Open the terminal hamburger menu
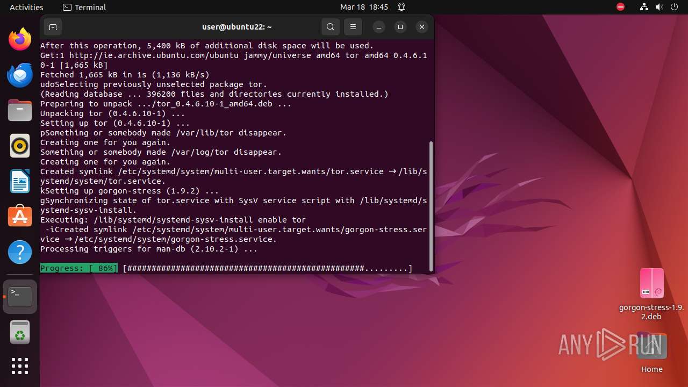Image resolution: width=688 pixels, height=387 pixels. pyautogui.click(x=353, y=27)
